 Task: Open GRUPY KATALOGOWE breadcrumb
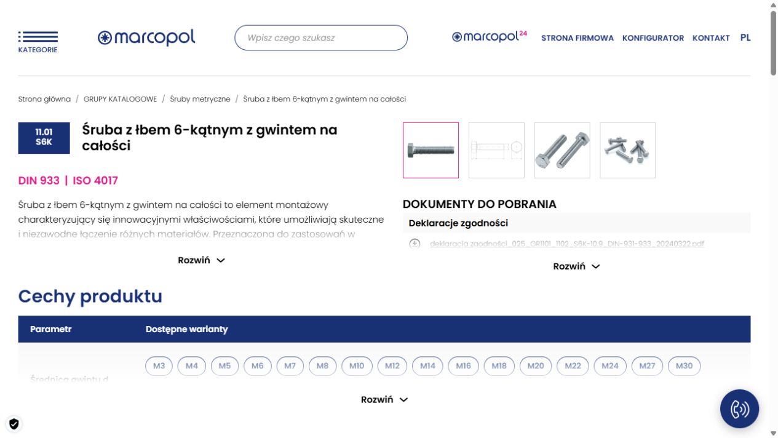tap(120, 99)
